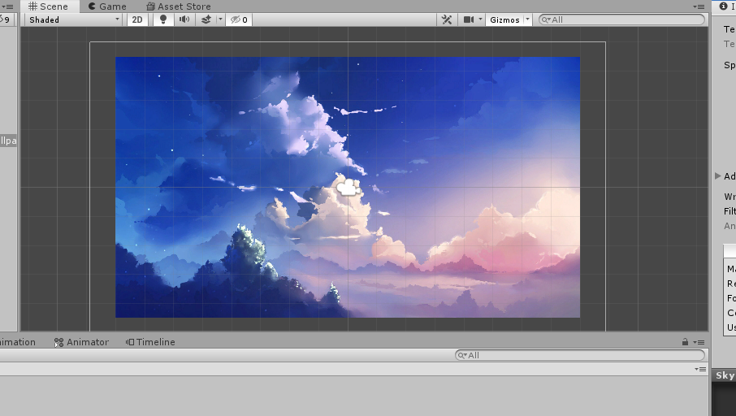Open the component editor tools icon

point(447,19)
